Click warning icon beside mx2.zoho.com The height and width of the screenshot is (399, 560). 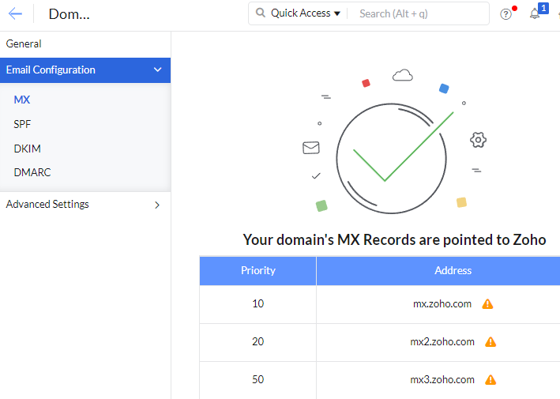click(490, 342)
